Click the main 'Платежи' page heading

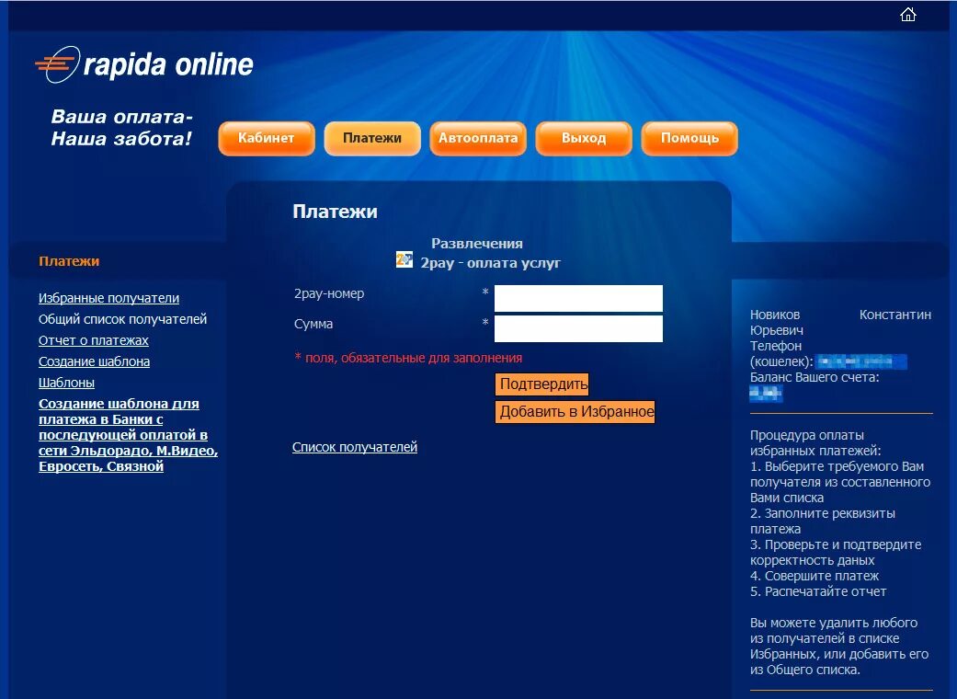(335, 212)
